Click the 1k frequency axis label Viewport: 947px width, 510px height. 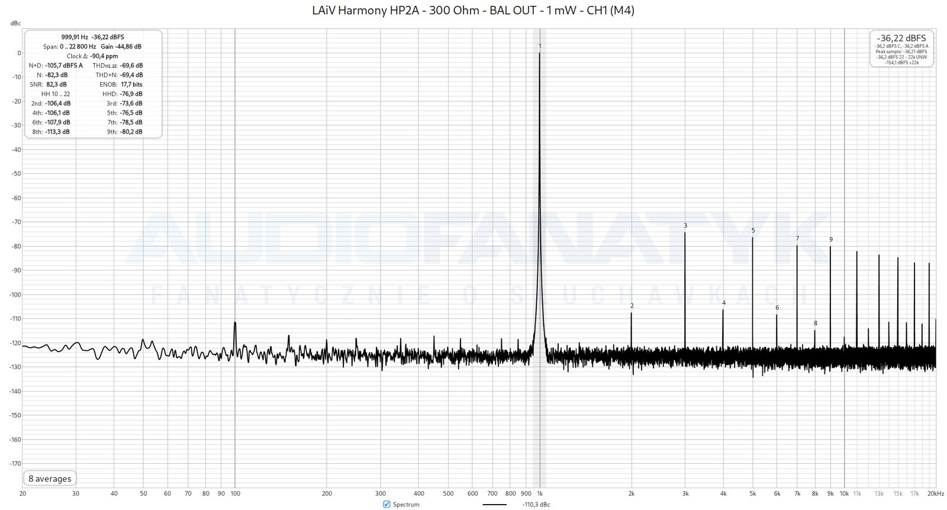pyautogui.click(x=540, y=493)
